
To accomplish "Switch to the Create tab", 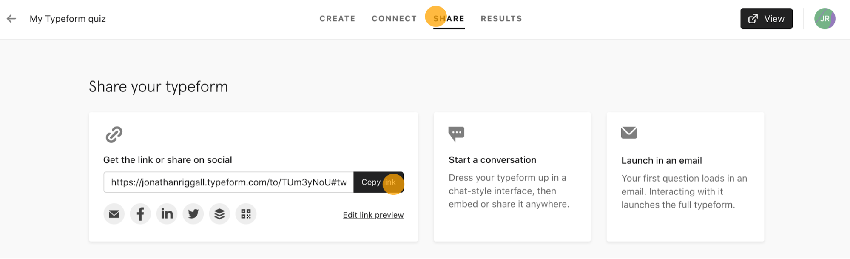I will [x=337, y=19].
